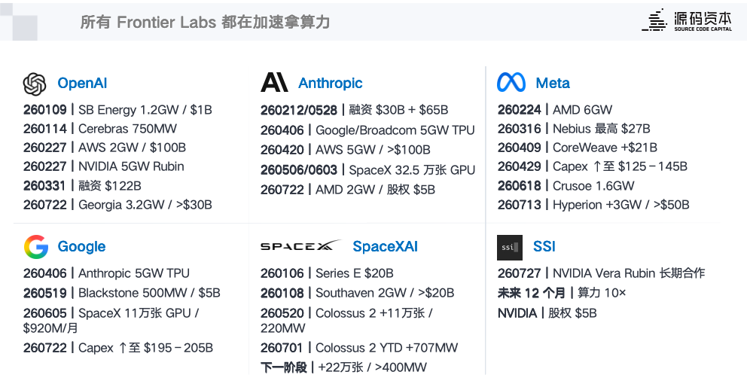Click the Hyperion +3GW entry
Image resolution: width=747 pixels, height=390 pixels.
(593, 205)
